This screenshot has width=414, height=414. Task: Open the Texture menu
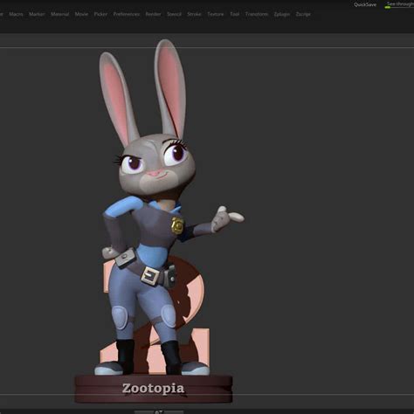[216, 14]
